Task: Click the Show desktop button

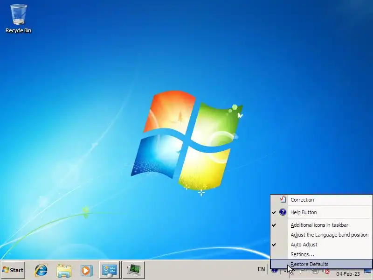Action: [x=368, y=272]
